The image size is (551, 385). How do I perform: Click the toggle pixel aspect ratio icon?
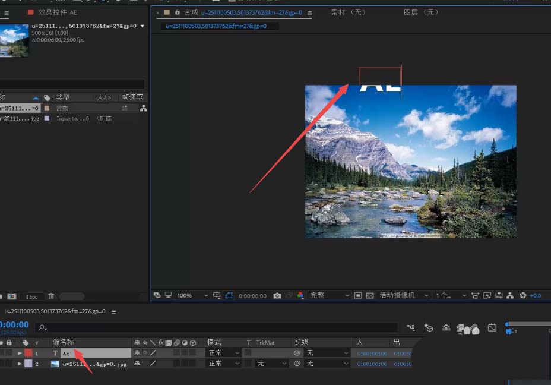(476, 296)
